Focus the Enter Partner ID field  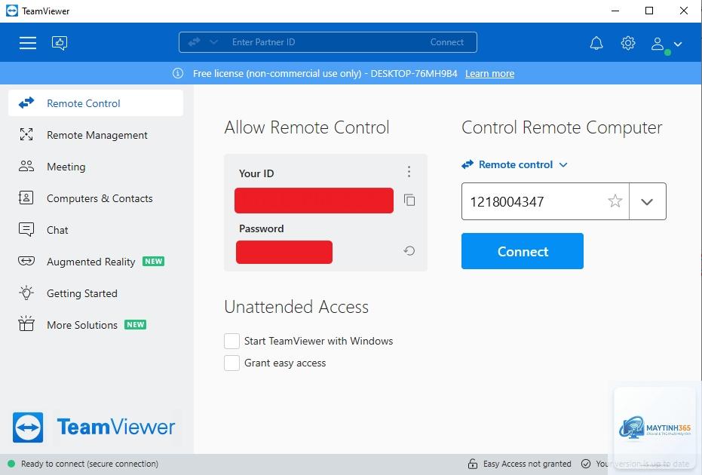(x=326, y=42)
